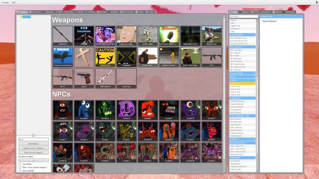Toggle the first checkbox above Show Save Current Weapon

[x=20, y=164]
